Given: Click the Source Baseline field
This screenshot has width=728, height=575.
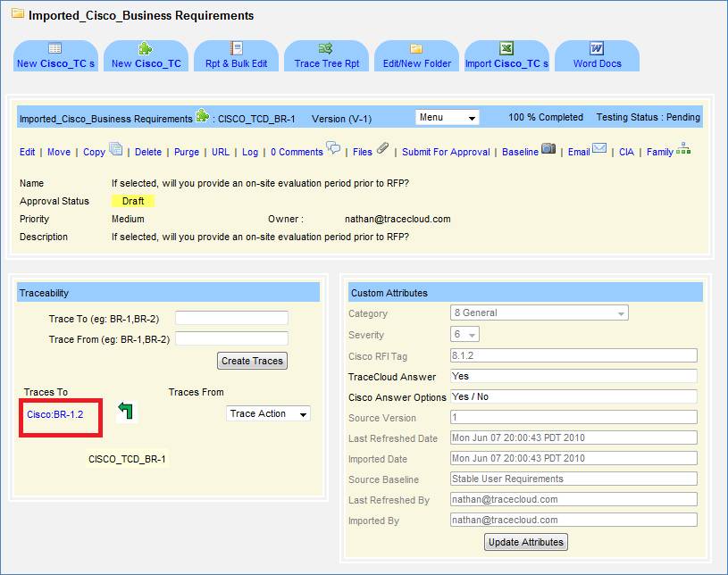Looking at the screenshot, I should pyautogui.click(x=573, y=479).
